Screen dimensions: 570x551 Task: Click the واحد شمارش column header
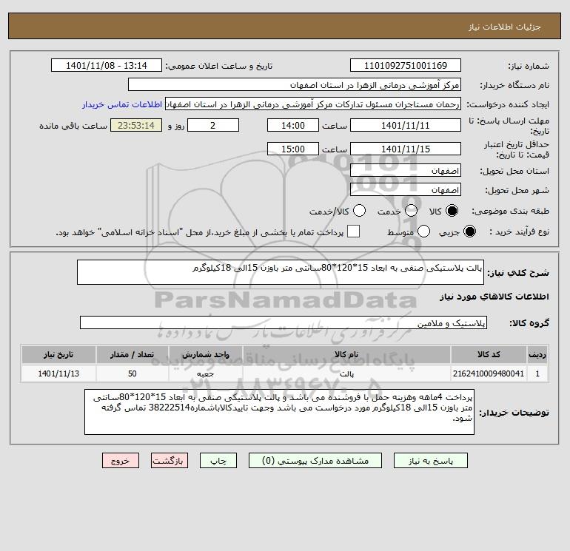[205, 354]
